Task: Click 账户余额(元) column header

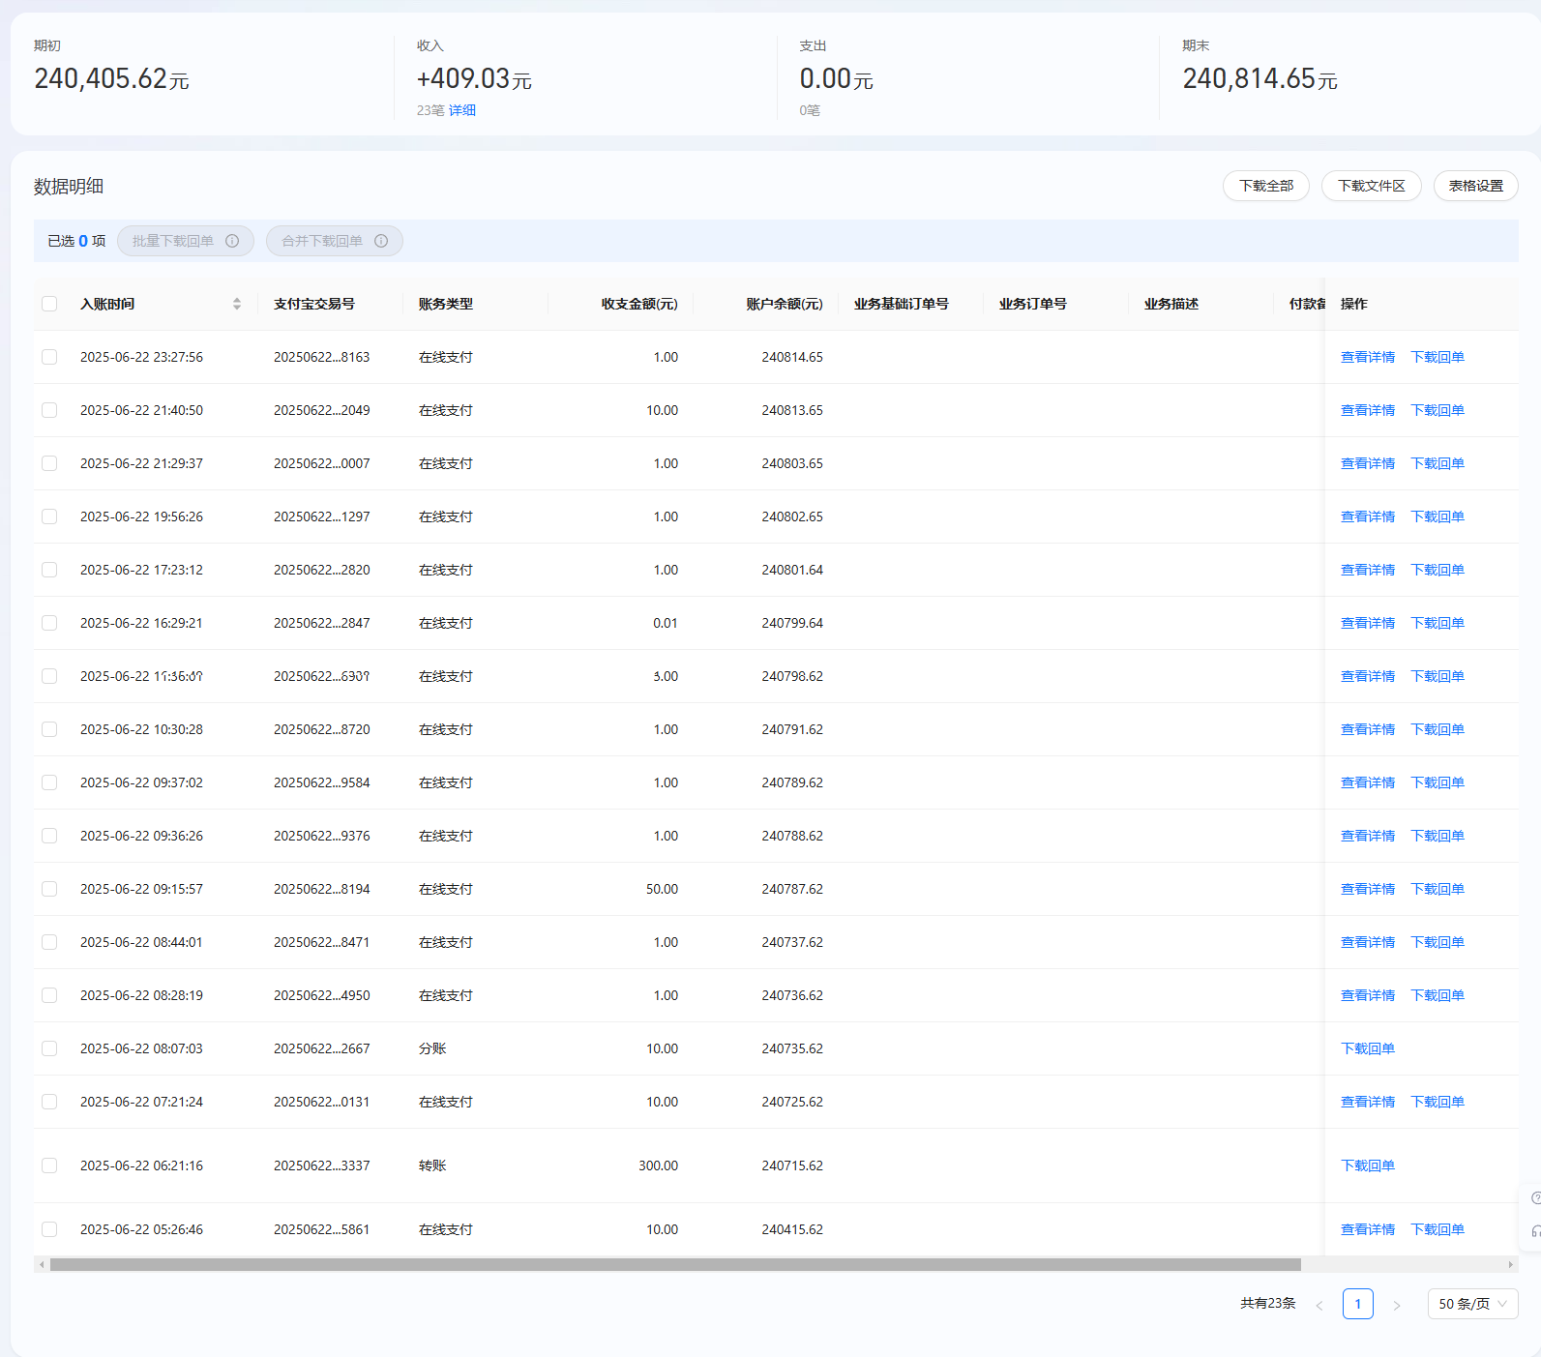Action: (785, 304)
